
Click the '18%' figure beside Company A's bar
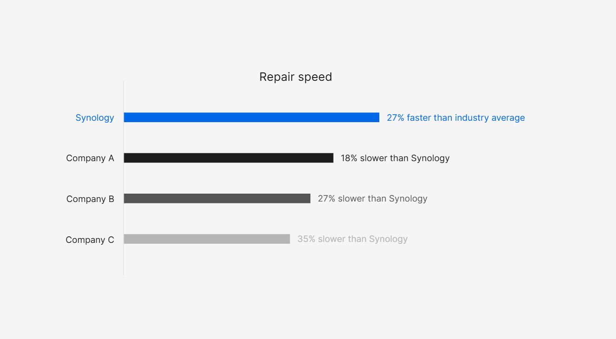point(349,158)
